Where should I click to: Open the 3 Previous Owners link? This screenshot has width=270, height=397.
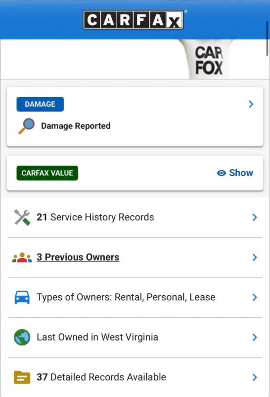coord(78,257)
